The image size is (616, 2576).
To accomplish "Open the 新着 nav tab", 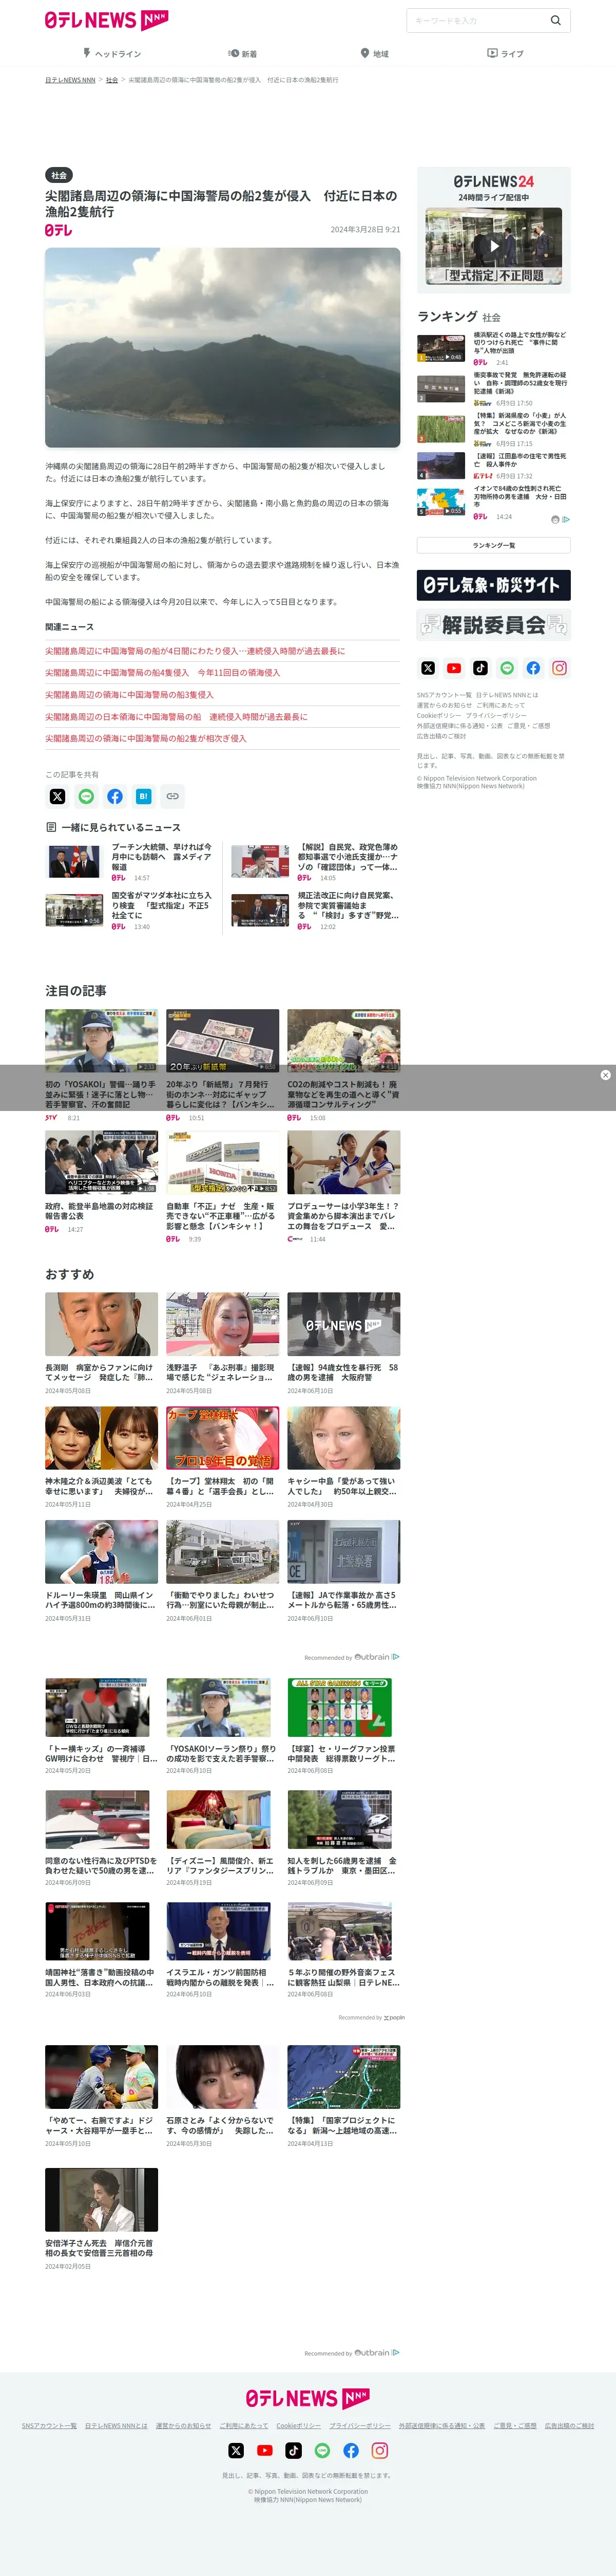I will 243,53.
